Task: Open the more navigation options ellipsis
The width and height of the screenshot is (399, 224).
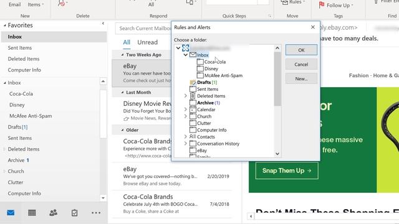Action: coord(96,213)
